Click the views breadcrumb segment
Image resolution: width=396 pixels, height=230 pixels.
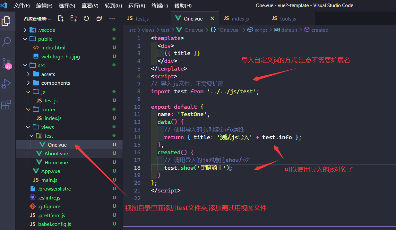coord(148,30)
